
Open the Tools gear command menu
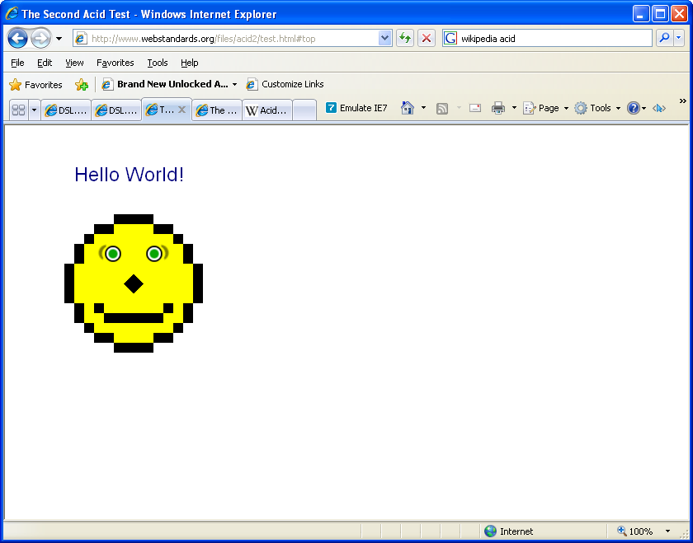click(597, 108)
